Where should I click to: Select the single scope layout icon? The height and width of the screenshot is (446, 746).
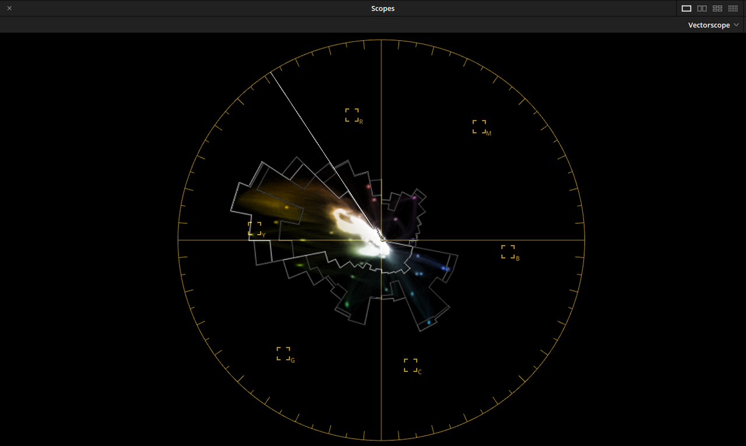(x=686, y=8)
